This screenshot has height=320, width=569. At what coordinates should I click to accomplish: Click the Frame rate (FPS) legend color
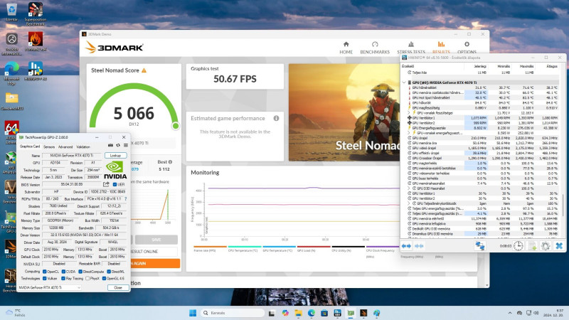click(x=210, y=247)
